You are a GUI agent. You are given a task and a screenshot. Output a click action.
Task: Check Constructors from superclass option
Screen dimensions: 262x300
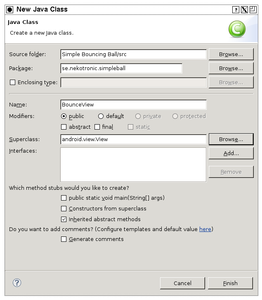point(64,208)
